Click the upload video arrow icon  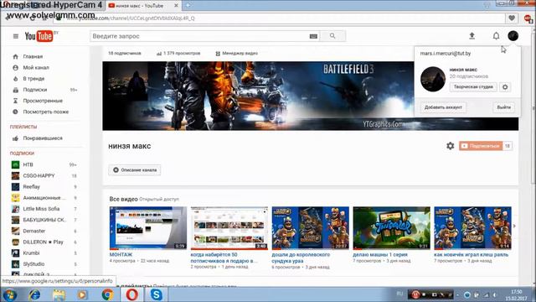(472, 35)
